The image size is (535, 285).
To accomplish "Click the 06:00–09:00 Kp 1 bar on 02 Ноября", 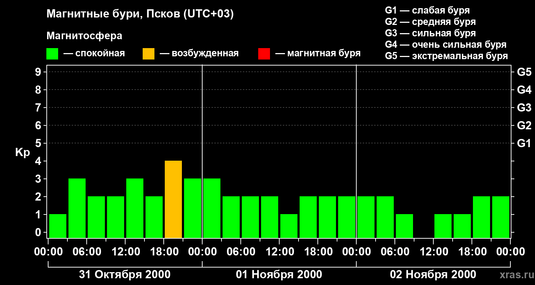I will 404,226.
